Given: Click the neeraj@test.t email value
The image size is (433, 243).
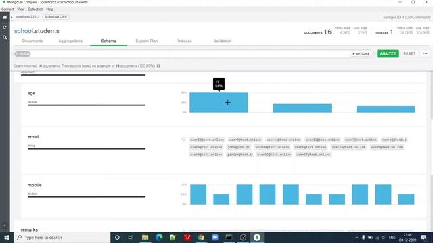Looking at the screenshot, I should pos(394,140).
